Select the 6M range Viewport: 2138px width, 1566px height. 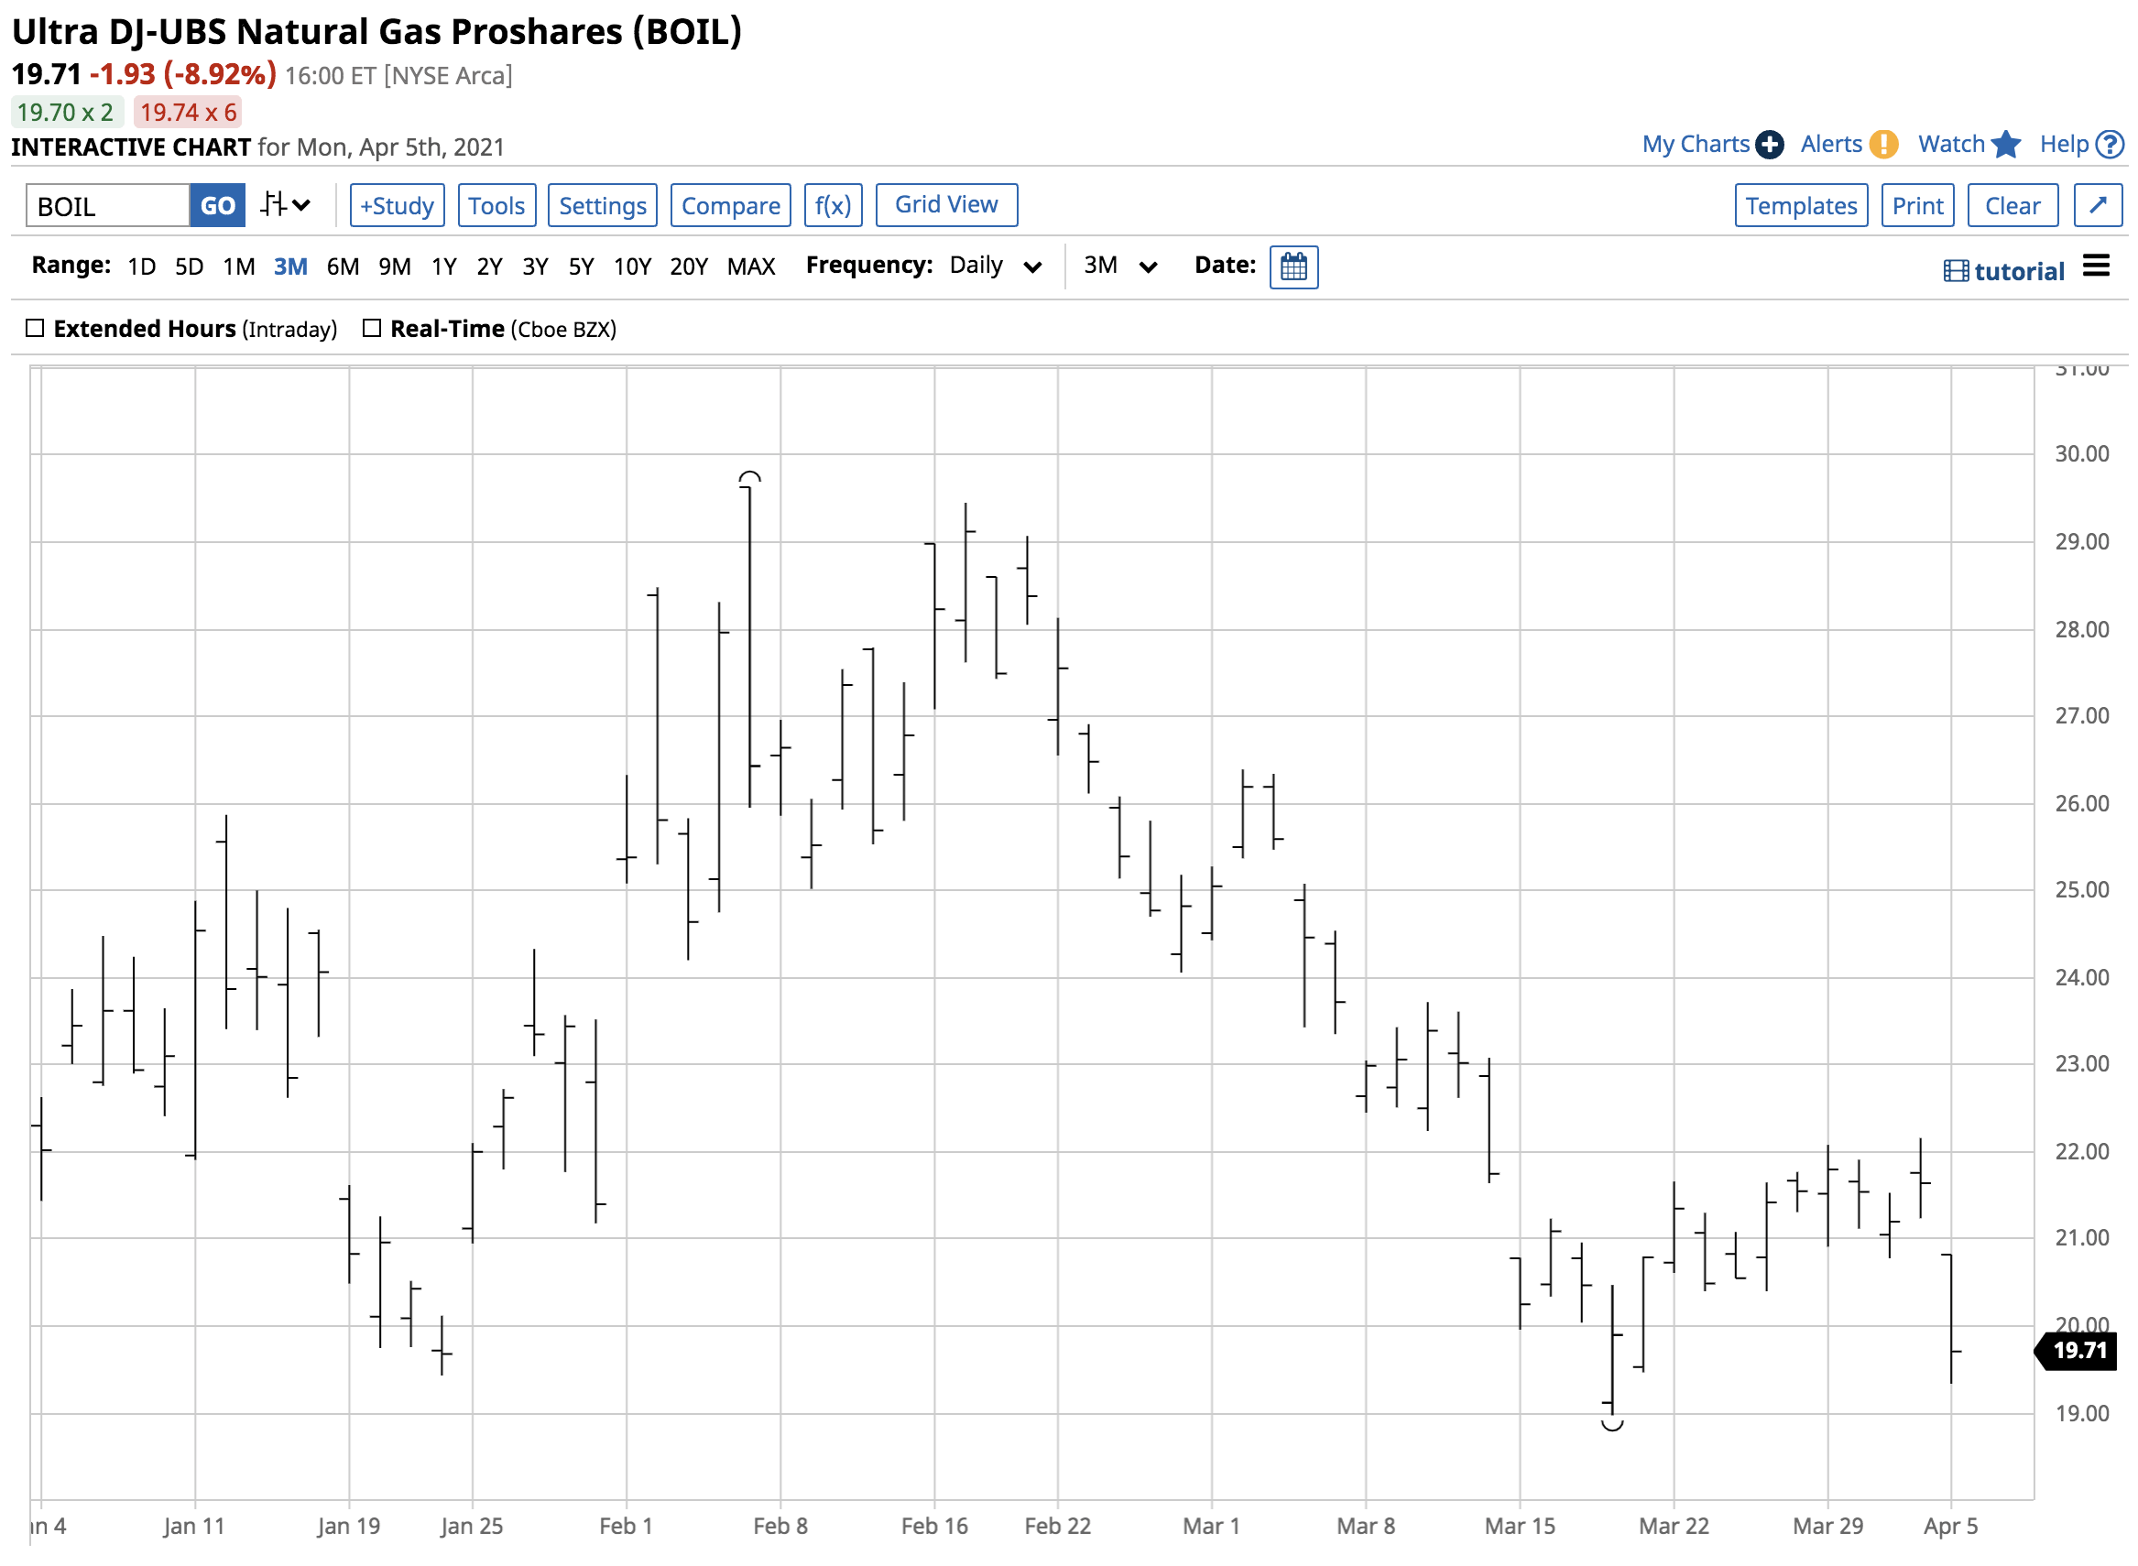343,266
